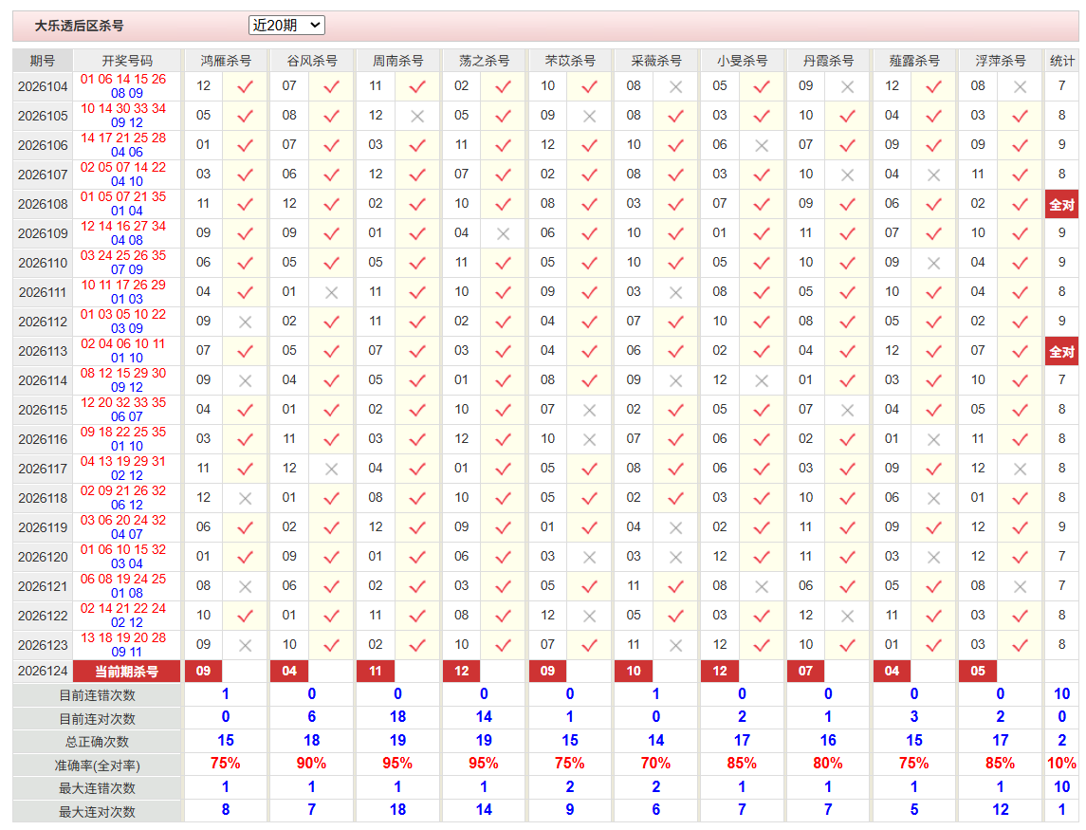Click the check mark for 鸿雁杀号 in row 2026104

click(246, 86)
